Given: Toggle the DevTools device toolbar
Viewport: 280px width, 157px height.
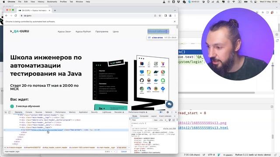Looking at the screenshot, I should click(x=10, y=113).
